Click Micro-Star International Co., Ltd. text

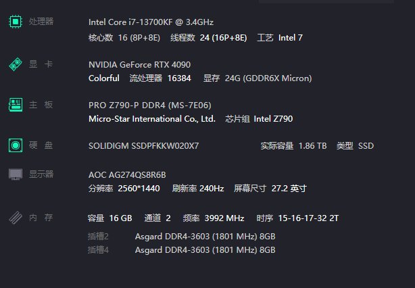tap(152, 119)
